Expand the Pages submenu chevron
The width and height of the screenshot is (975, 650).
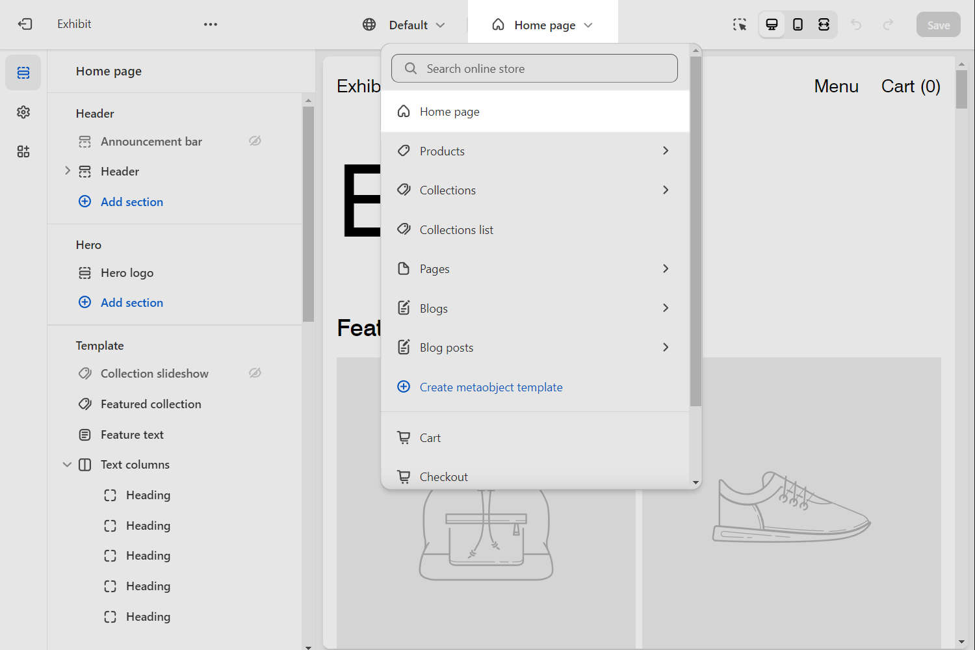[x=666, y=268]
